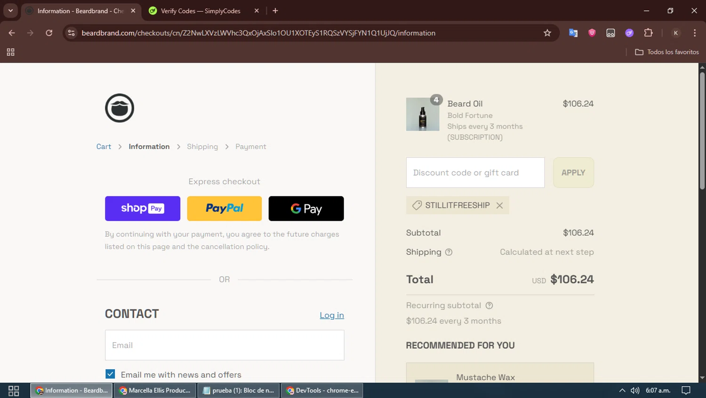Show hidden system tray icons
706x398 pixels.
[x=622, y=390]
